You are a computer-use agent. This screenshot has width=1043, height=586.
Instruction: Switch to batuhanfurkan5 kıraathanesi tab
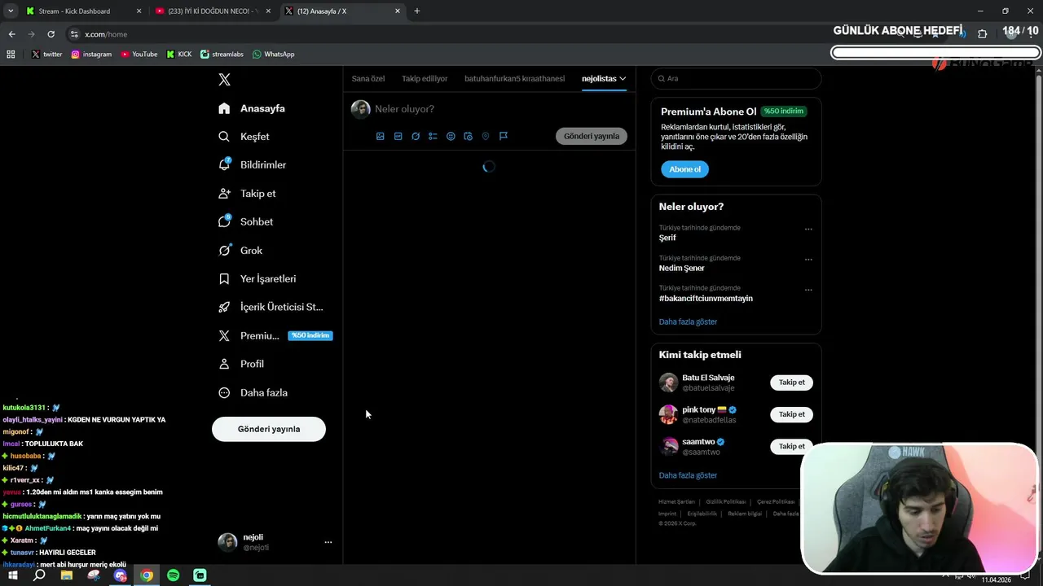coord(514,79)
